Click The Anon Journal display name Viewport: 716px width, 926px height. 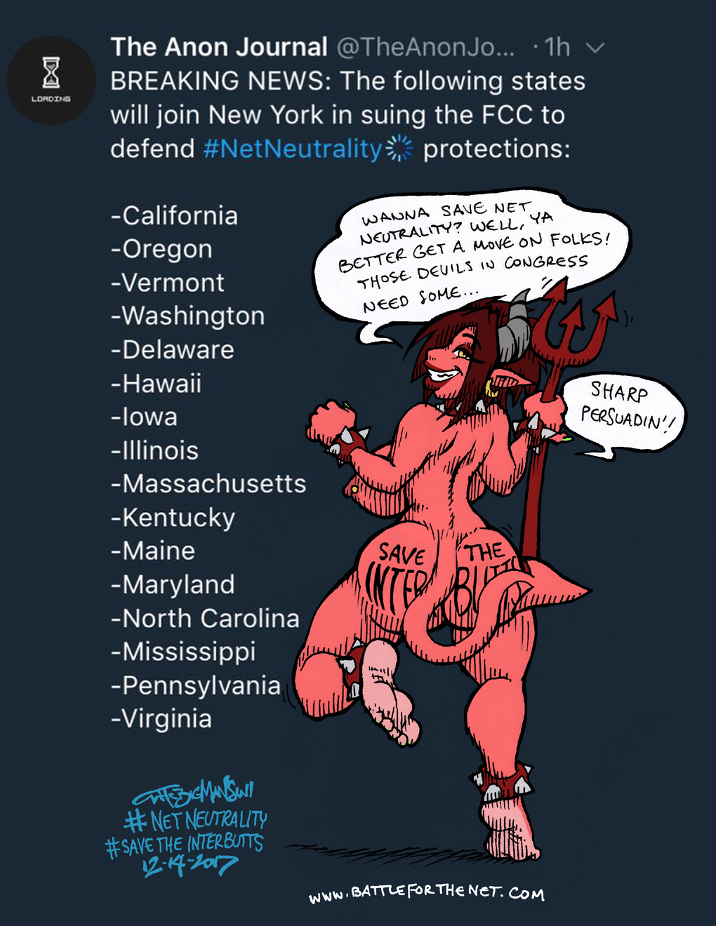219,47
